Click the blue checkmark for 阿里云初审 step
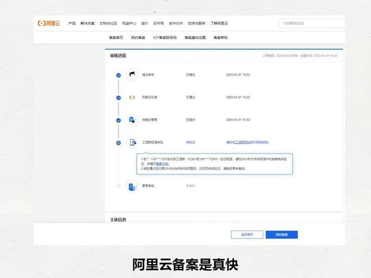 pos(119,98)
